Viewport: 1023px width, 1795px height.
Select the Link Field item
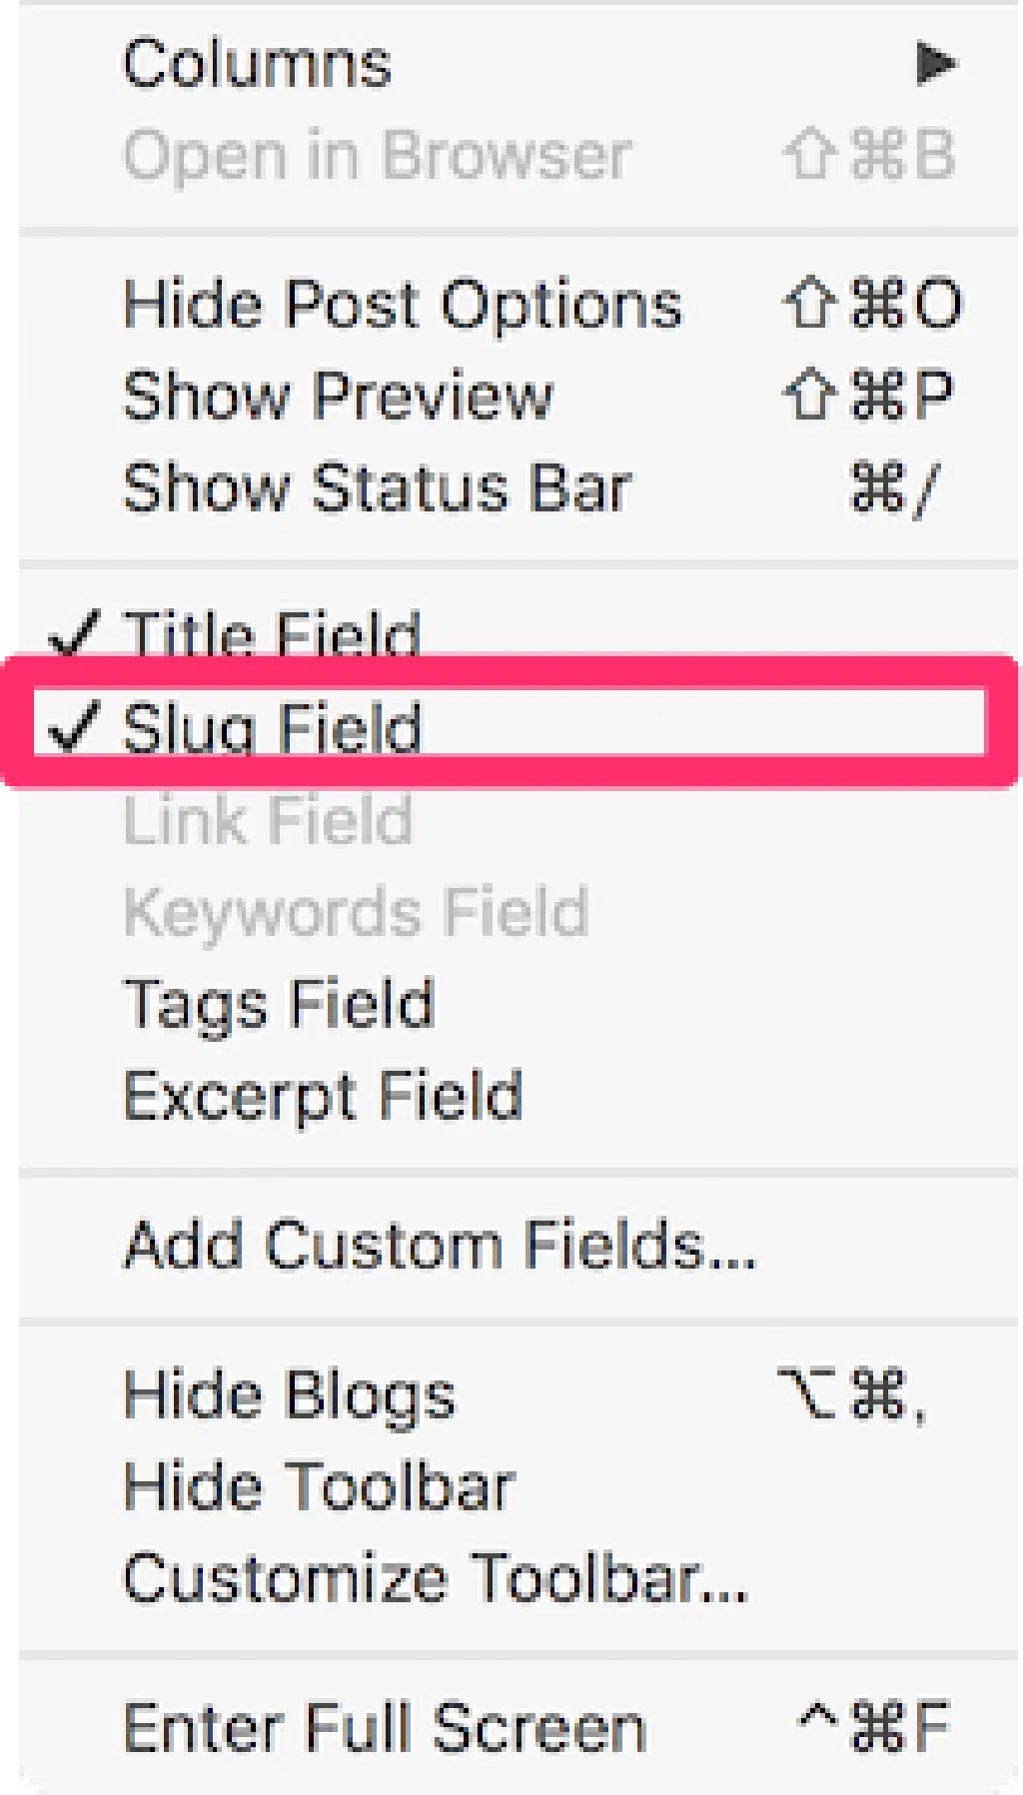(x=268, y=820)
